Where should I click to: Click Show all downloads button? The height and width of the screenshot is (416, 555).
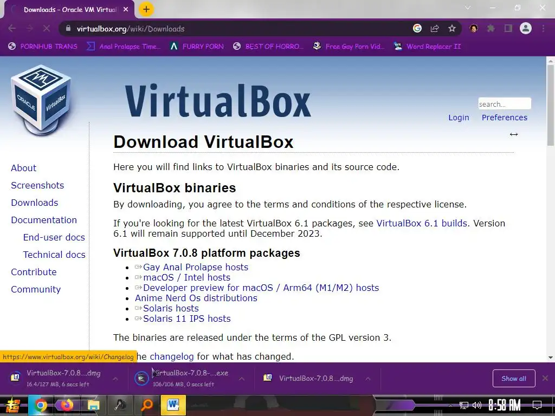click(514, 379)
